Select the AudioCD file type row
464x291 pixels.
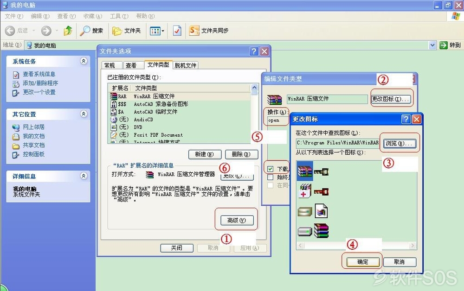179,120
